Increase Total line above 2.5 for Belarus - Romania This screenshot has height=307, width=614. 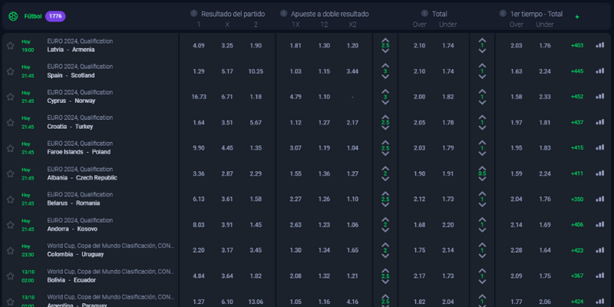[x=385, y=193]
